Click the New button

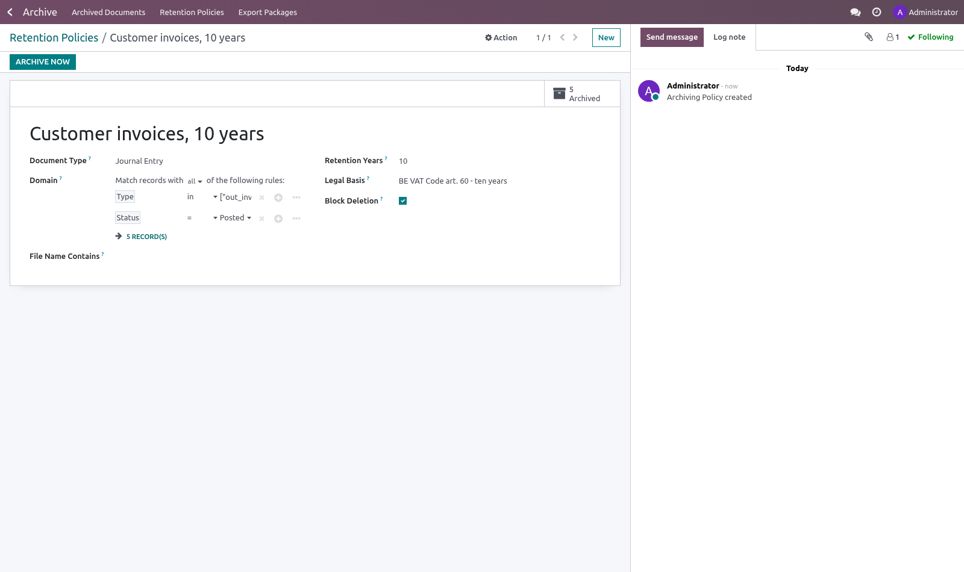(606, 37)
